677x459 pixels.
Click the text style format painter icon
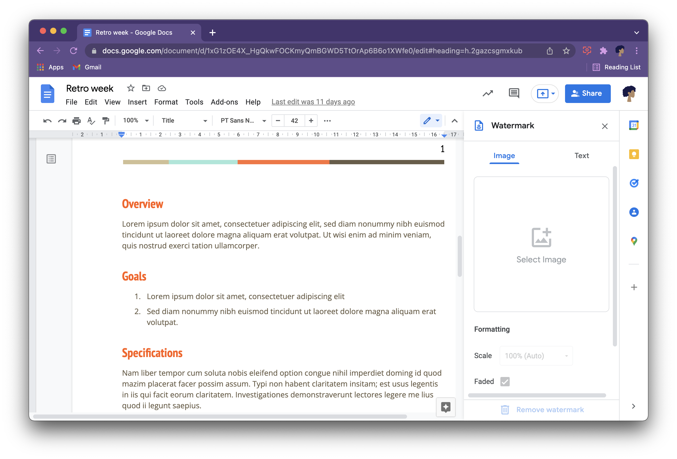tap(106, 121)
